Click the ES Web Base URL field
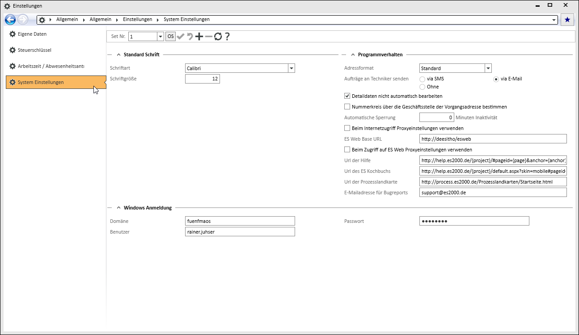 (x=493, y=139)
